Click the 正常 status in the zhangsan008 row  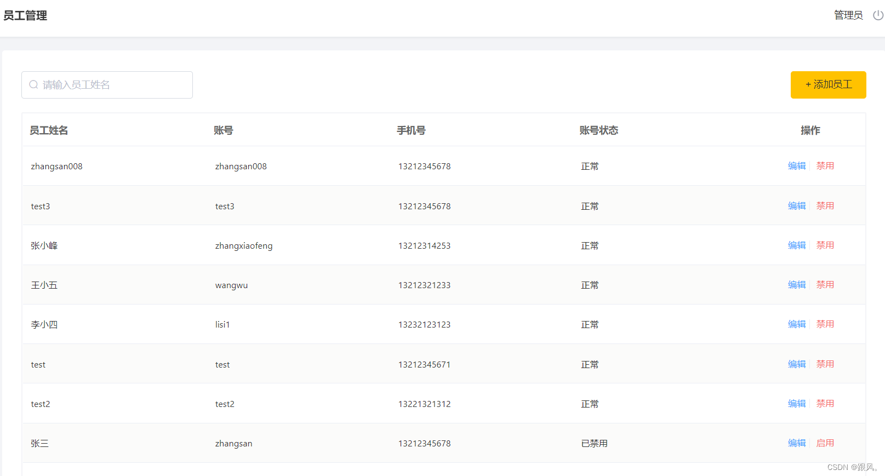590,167
